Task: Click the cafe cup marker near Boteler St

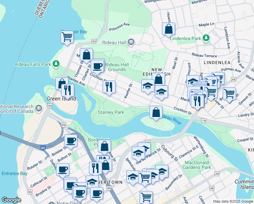Action: click(x=71, y=141)
